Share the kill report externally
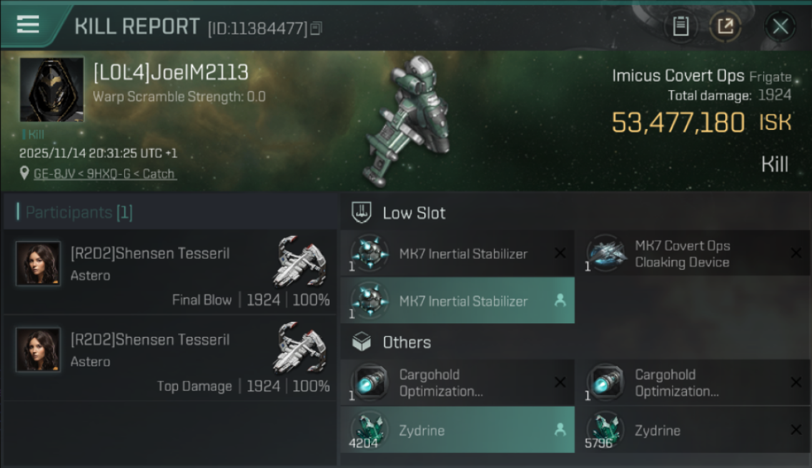This screenshot has height=468, width=812. [x=725, y=26]
